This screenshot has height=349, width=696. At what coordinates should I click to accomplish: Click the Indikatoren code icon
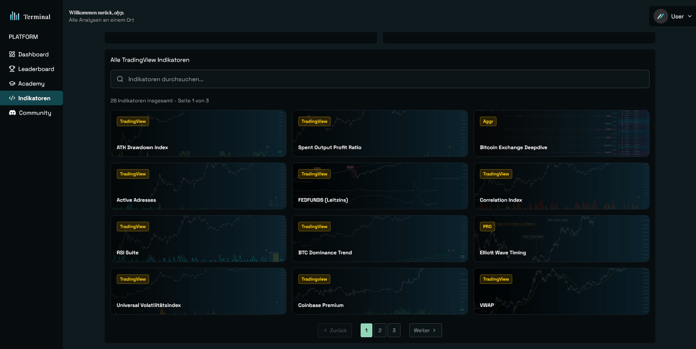pos(12,98)
